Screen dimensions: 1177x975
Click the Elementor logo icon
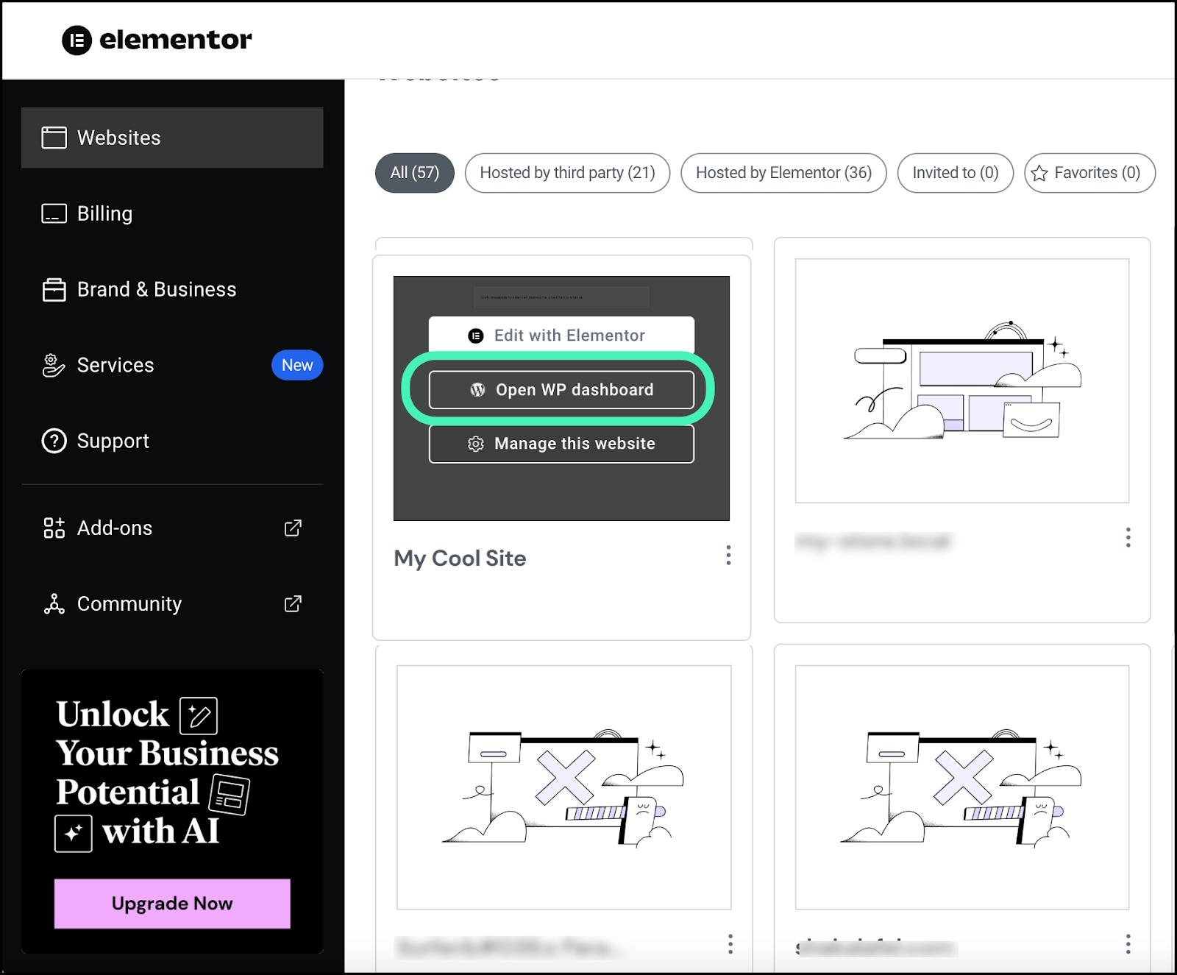pos(77,40)
